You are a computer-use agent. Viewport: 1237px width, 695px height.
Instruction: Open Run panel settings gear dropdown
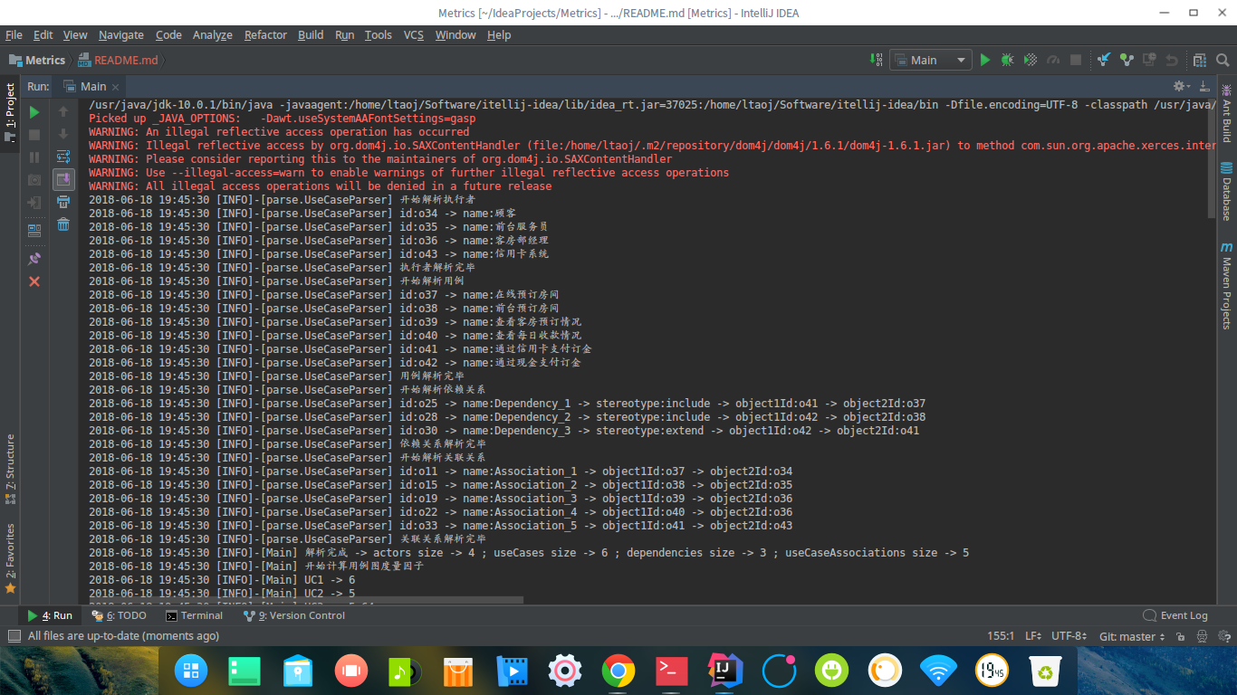coord(1182,86)
